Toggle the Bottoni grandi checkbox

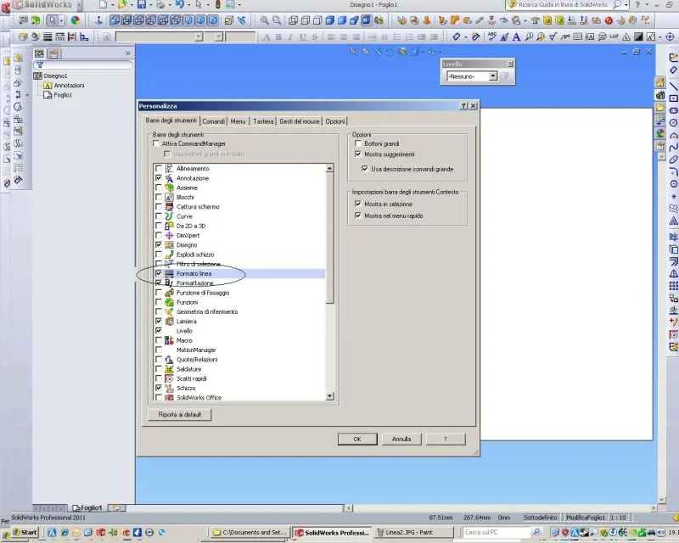click(x=358, y=143)
